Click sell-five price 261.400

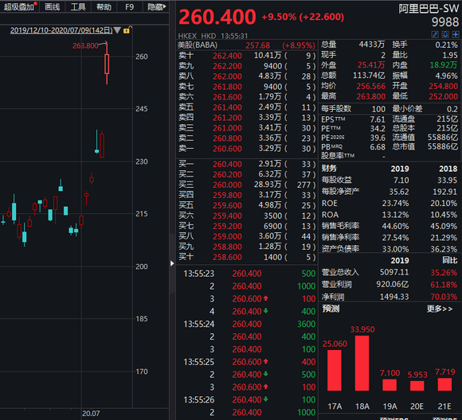[x=227, y=107]
